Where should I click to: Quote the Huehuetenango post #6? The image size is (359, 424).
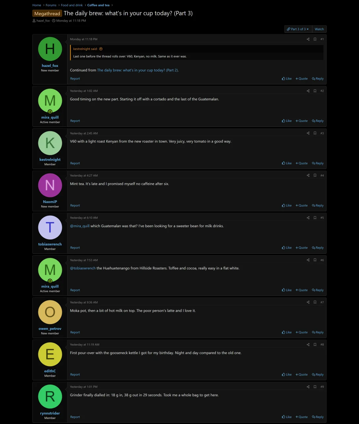tap(301, 290)
